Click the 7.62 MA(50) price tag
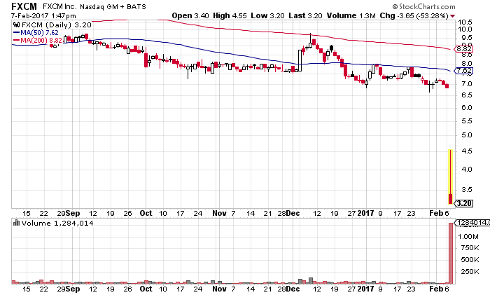The width and height of the screenshot is (490, 295). pos(463,71)
